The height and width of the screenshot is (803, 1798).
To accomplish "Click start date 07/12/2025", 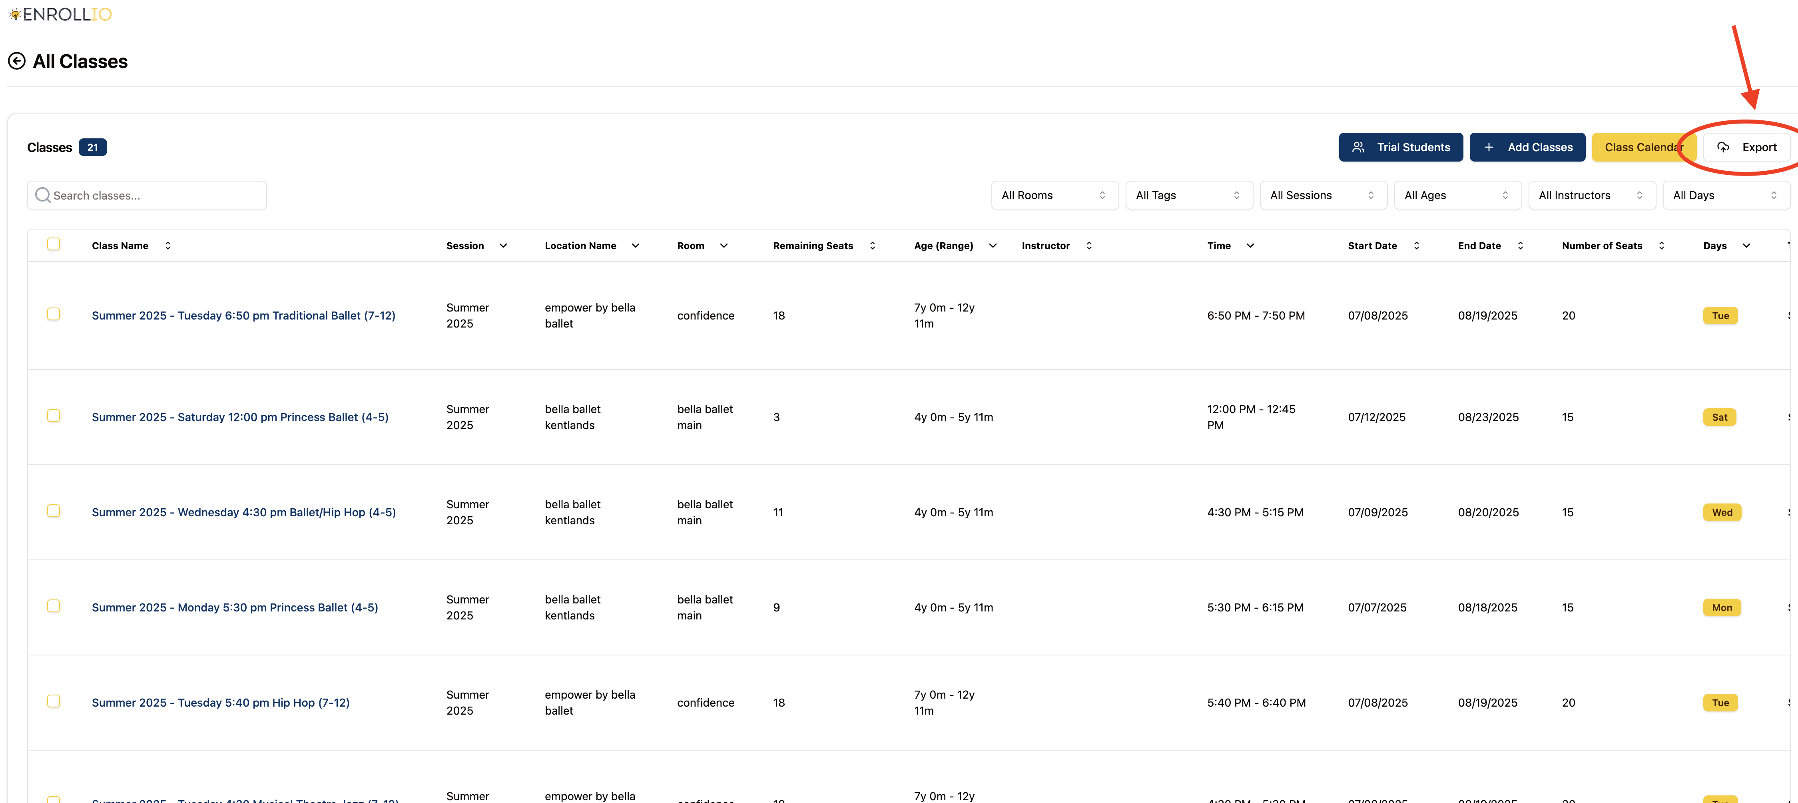I will click(1376, 417).
